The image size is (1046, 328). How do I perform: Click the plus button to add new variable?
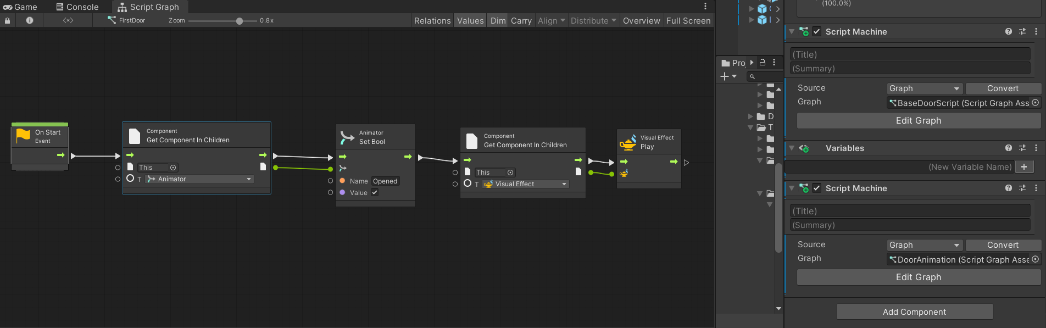[1023, 167]
